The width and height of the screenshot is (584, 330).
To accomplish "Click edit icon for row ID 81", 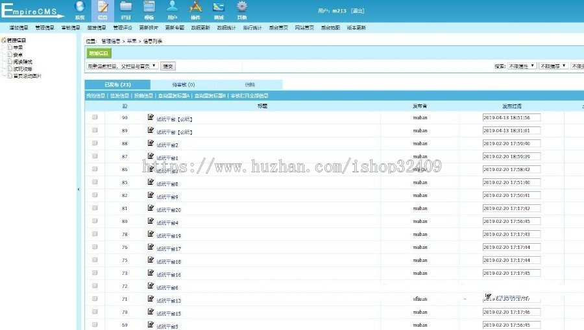I will point(151,208).
